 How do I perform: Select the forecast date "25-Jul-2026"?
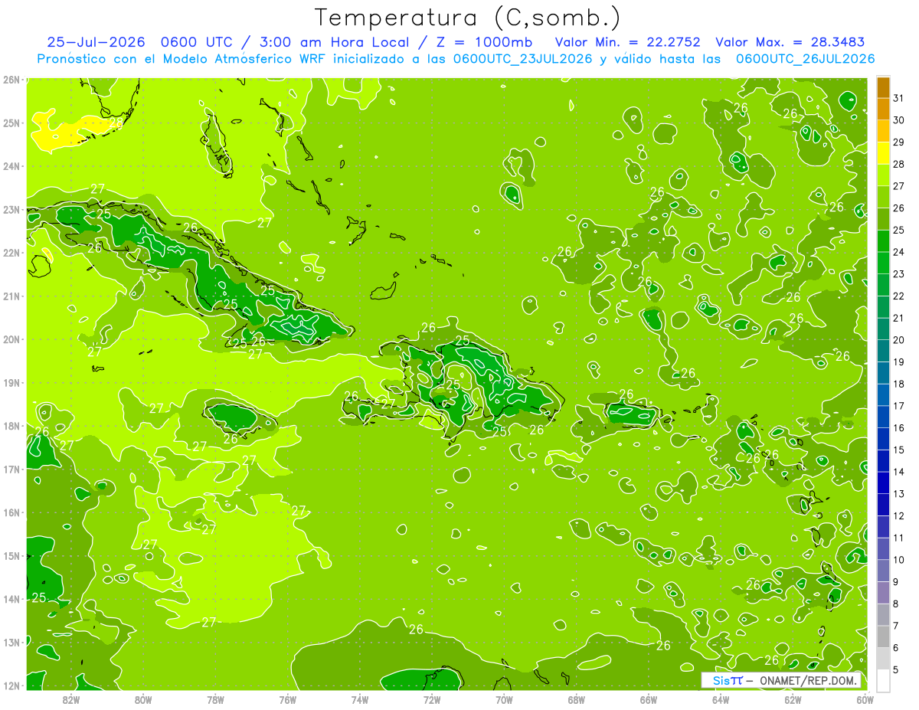coord(94,42)
